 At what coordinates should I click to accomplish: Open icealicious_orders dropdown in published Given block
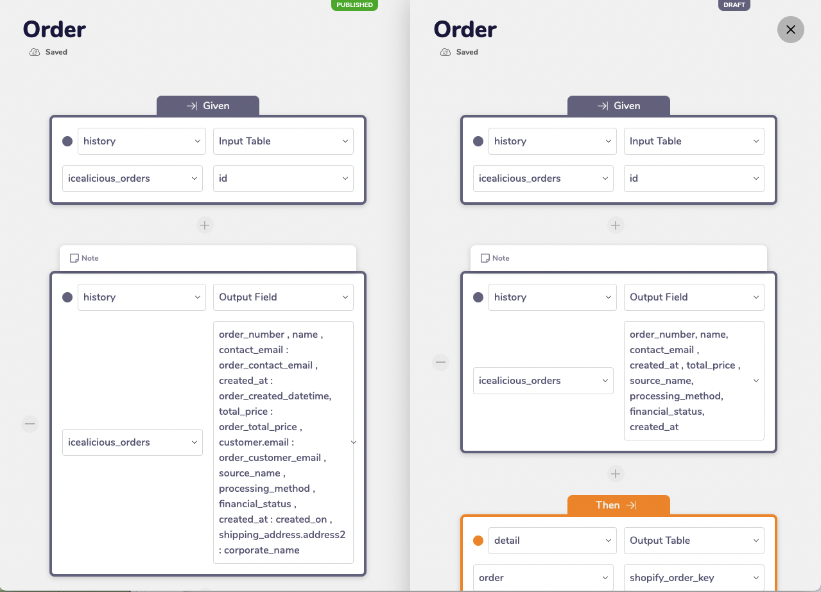(x=132, y=178)
